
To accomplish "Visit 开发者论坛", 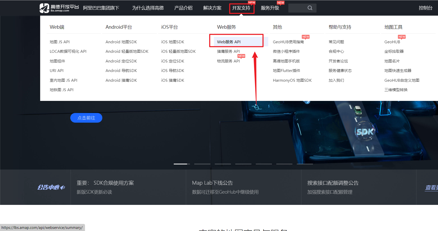I will tap(338, 61).
